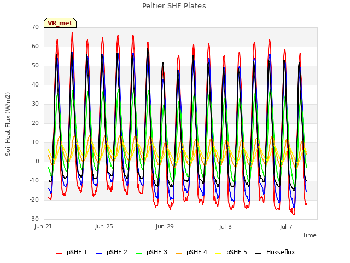
Task: Select the pSHF 1 legend label
Action: point(77,252)
